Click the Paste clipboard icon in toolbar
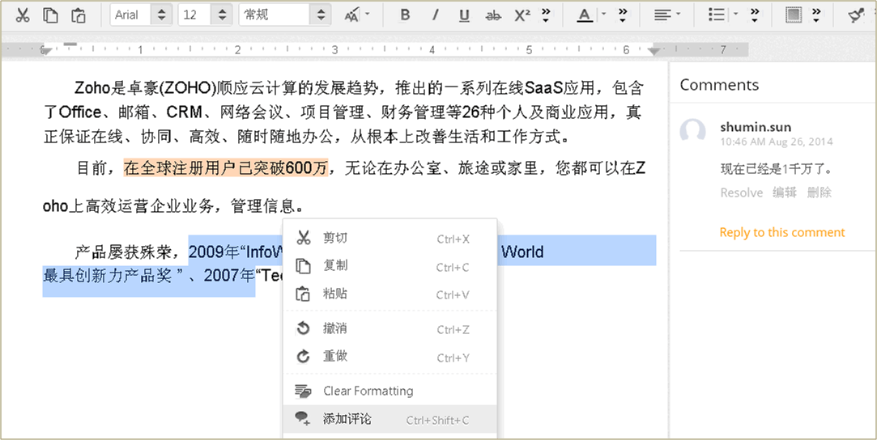 (79, 15)
